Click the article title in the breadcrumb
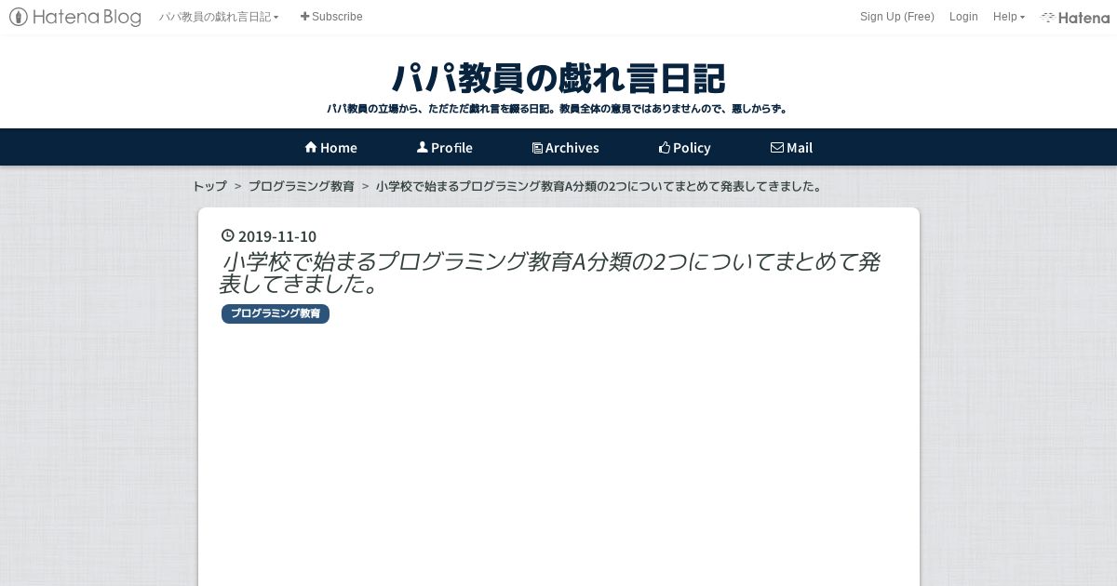The height and width of the screenshot is (586, 1117). coord(600,186)
